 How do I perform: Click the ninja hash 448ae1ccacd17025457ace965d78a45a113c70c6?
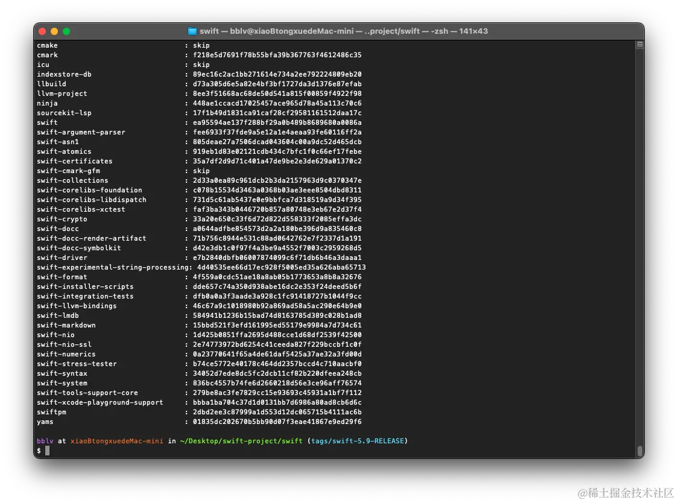[x=277, y=103]
